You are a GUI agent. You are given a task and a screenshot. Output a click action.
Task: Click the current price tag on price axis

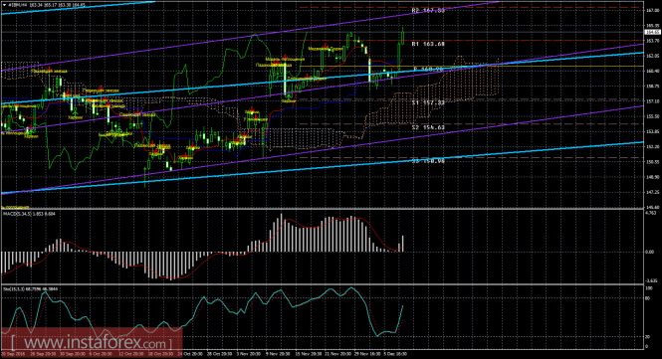point(652,32)
